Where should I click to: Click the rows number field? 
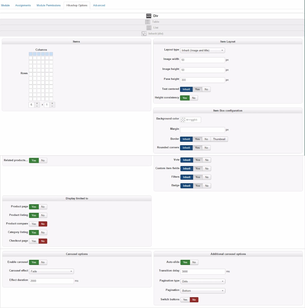(x=47, y=105)
